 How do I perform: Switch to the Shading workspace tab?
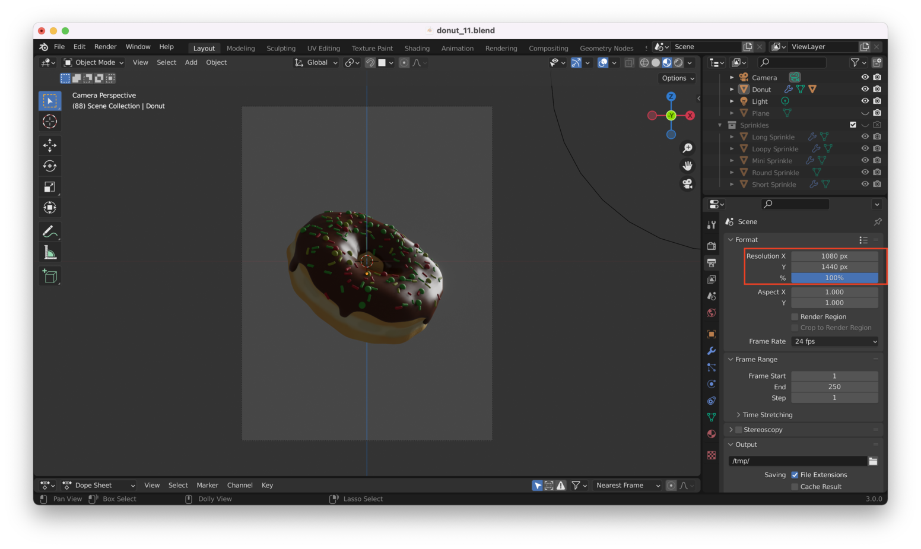click(417, 49)
